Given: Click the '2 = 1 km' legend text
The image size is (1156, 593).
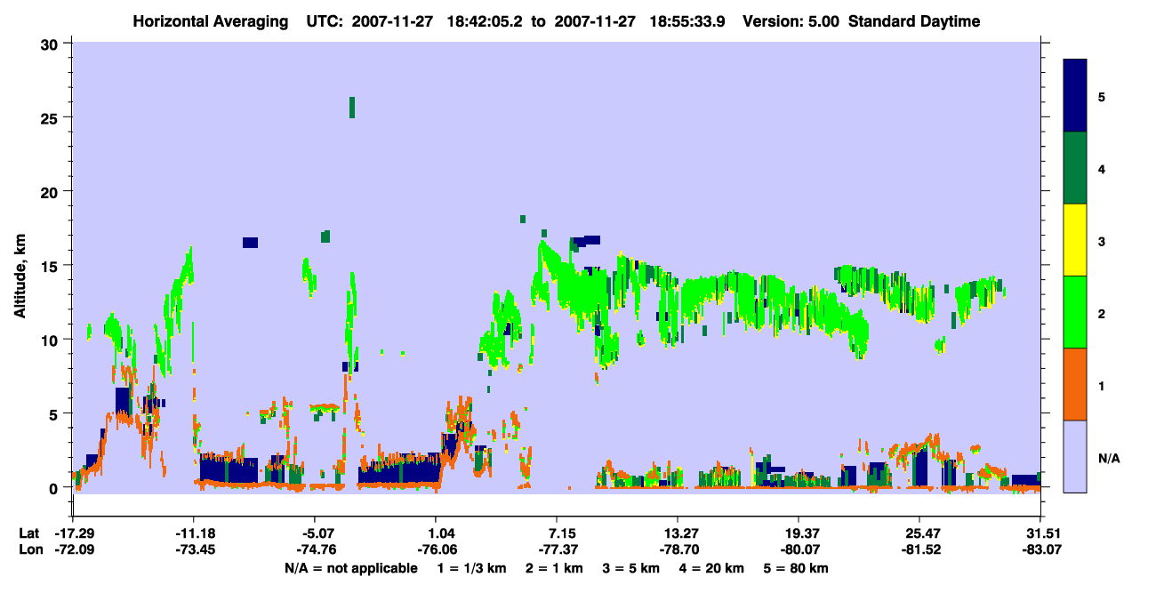Looking at the screenshot, I should pos(555,568).
